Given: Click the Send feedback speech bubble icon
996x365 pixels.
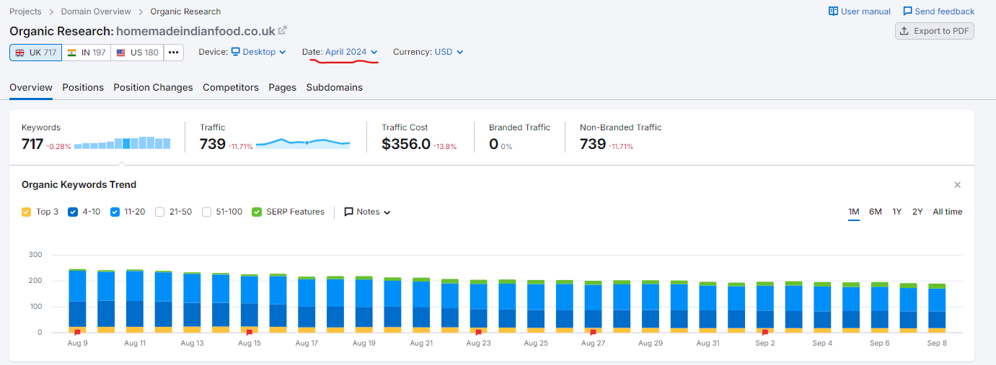Looking at the screenshot, I should tap(907, 12).
